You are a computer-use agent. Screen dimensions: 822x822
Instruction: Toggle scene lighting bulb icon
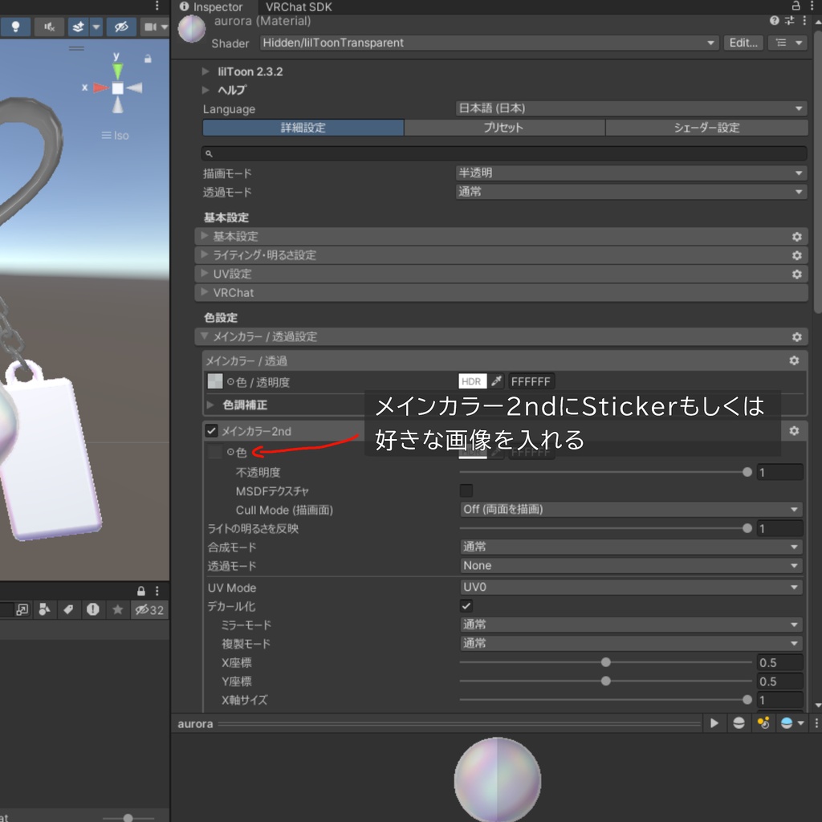15,26
